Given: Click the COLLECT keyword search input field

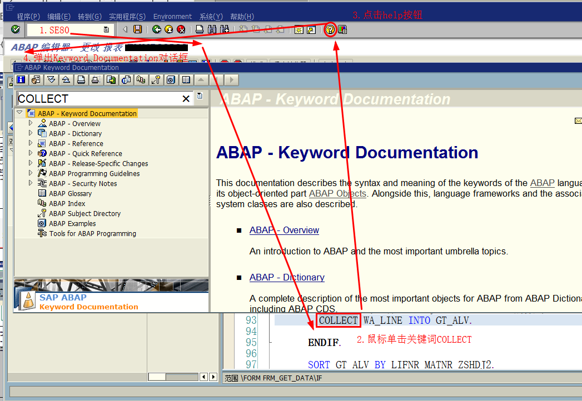Looking at the screenshot, I should (99, 99).
